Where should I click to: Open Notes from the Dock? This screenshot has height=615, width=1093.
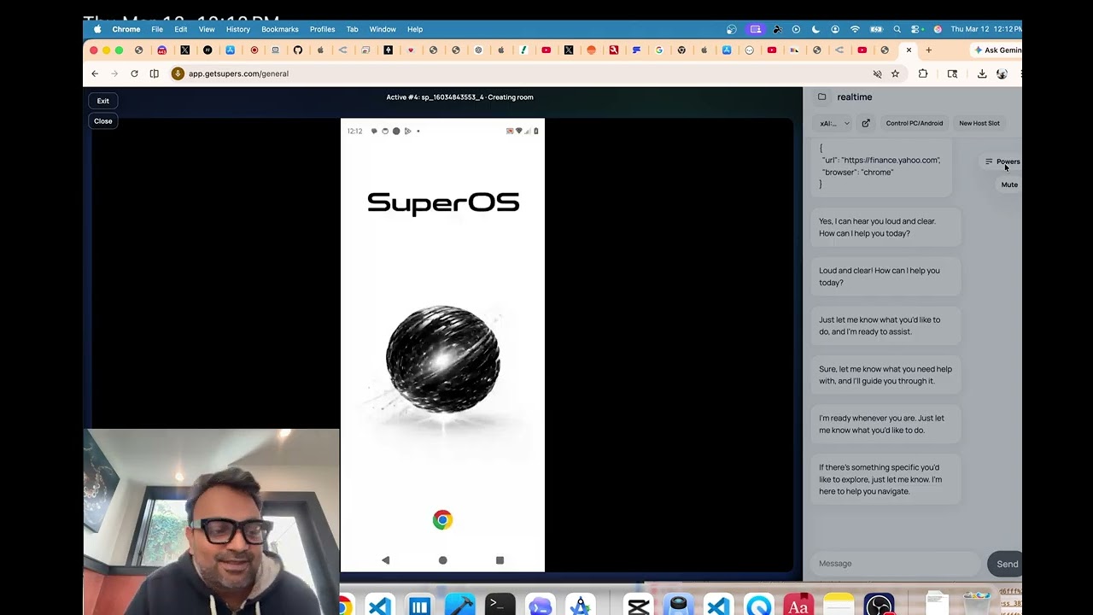[x=839, y=606]
